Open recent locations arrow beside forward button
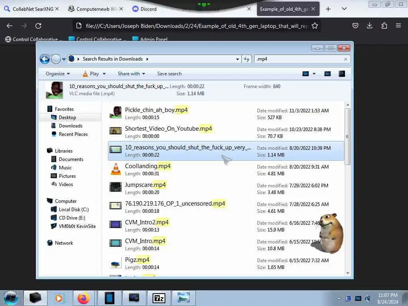The image size is (408, 306). (x=64, y=59)
